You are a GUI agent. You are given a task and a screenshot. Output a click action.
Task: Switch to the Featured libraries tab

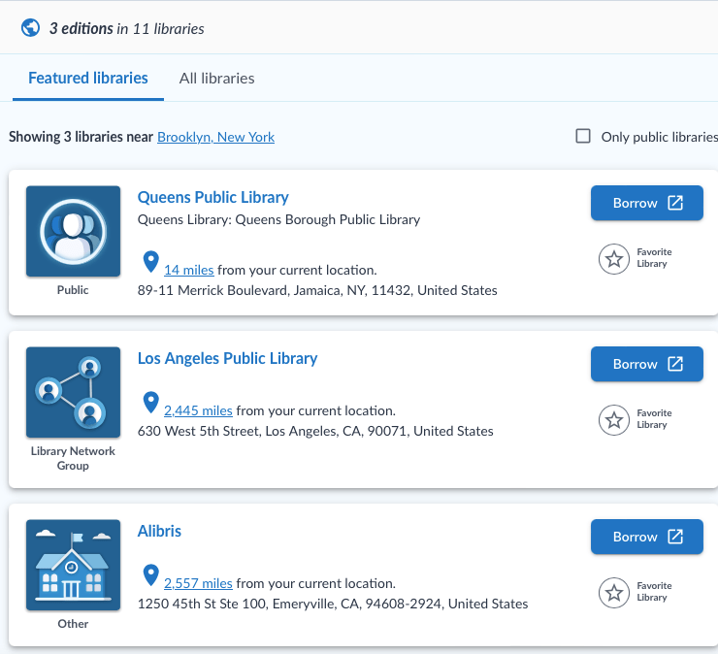coord(88,78)
